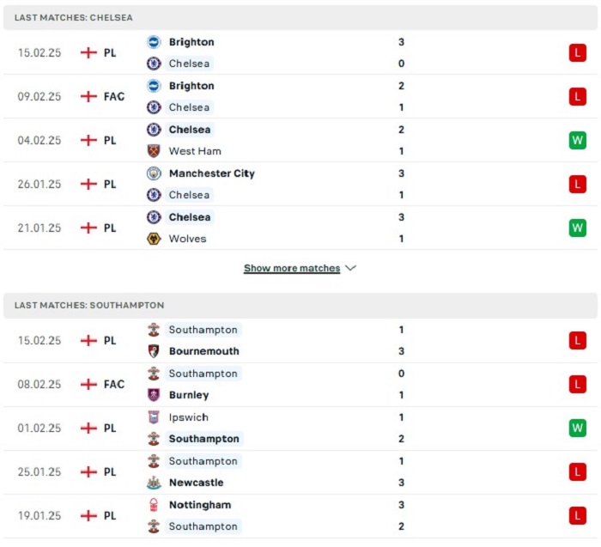
Task: Click the England flag in 19.01.25 row
Action: [88, 515]
